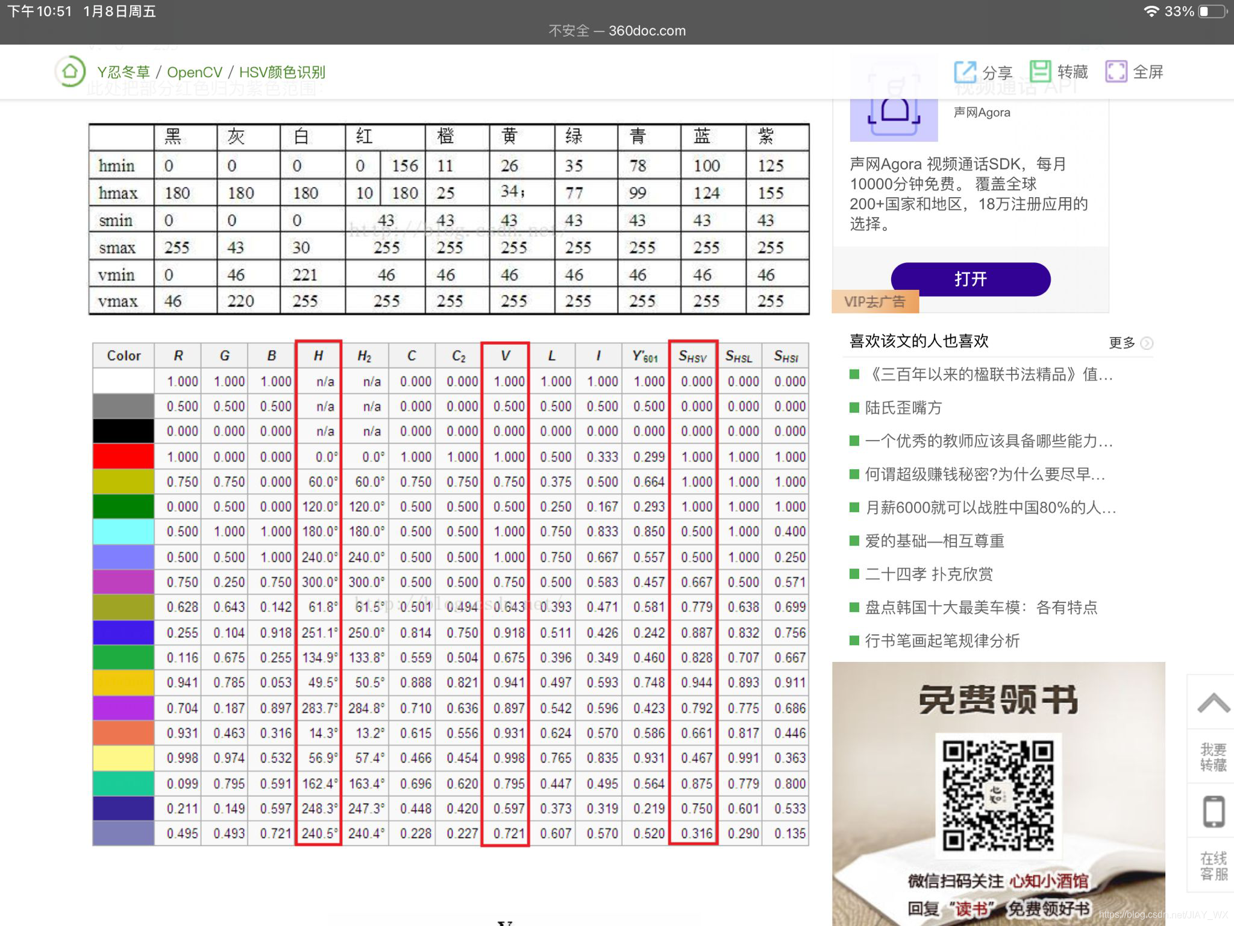Open 行书笔画起笔规律分析 article
Image resolution: width=1234 pixels, height=926 pixels.
[x=942, y=641]
